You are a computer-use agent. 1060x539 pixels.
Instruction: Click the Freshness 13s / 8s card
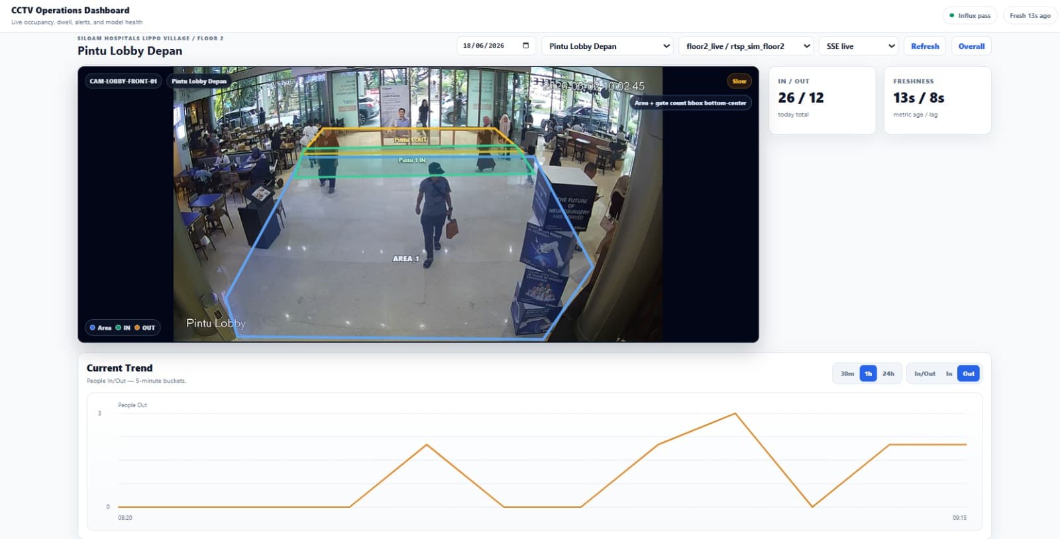[x=937, y=100]
